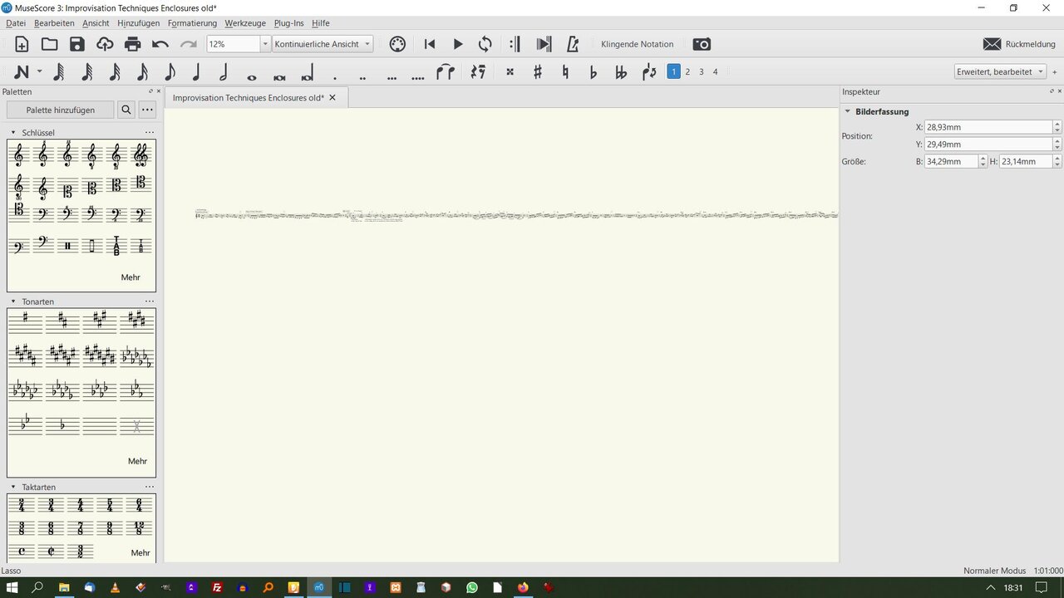Click the Rückmeldung feedback button
The width and height of the screenshot is (1064, 598).
tap(1019, 44)
